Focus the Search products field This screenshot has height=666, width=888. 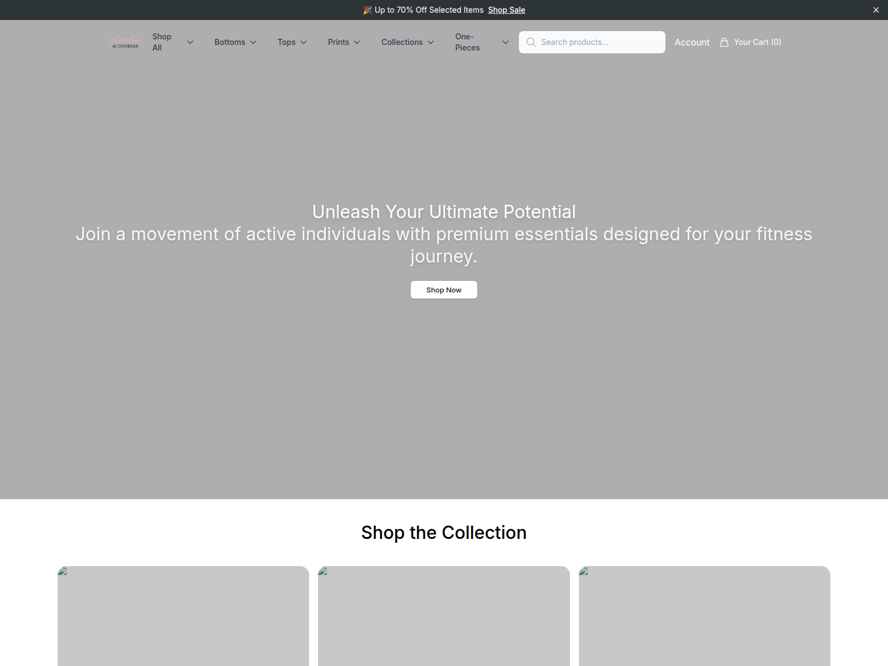[x=592, y=42]
